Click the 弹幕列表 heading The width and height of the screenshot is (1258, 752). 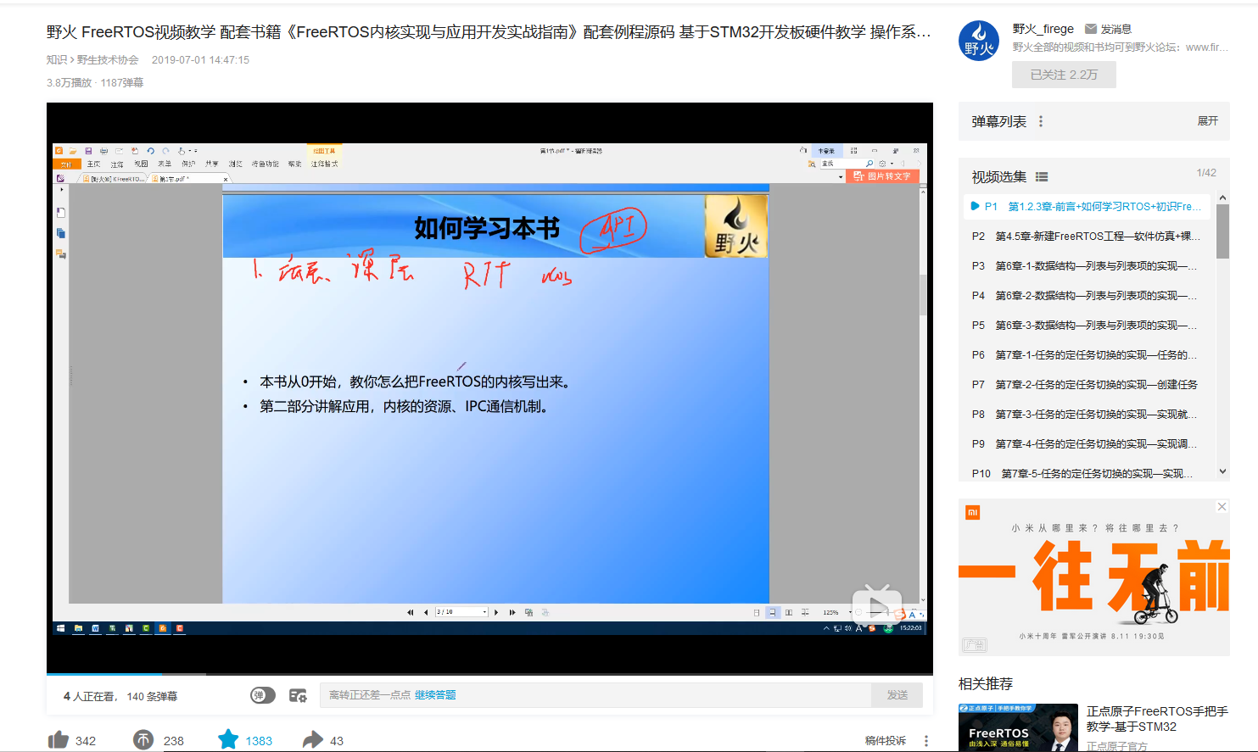[x=999, y=122]
